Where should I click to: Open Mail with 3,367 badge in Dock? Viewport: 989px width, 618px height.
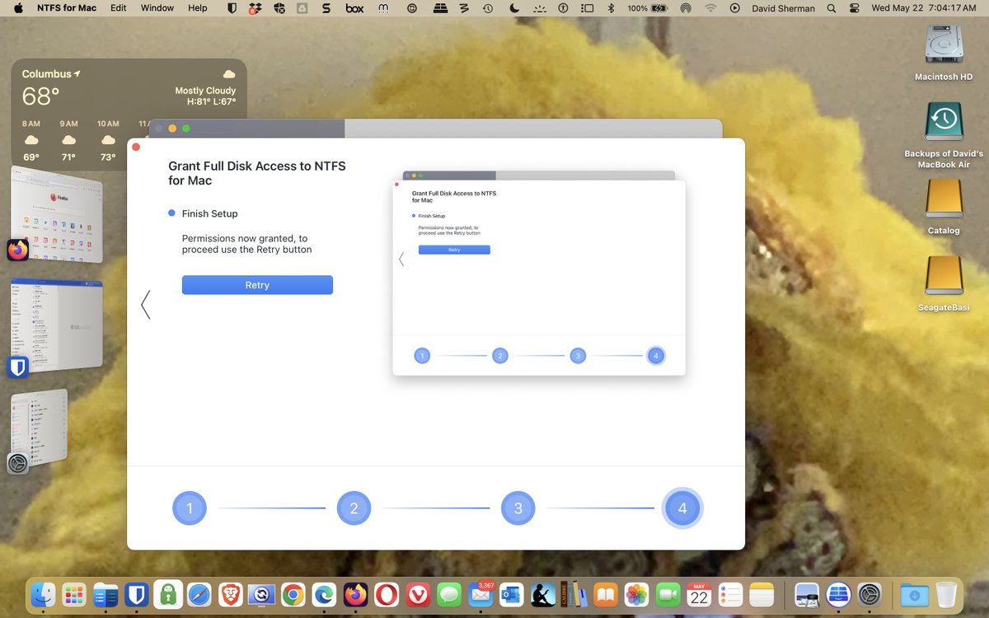(x=480, y=595)
